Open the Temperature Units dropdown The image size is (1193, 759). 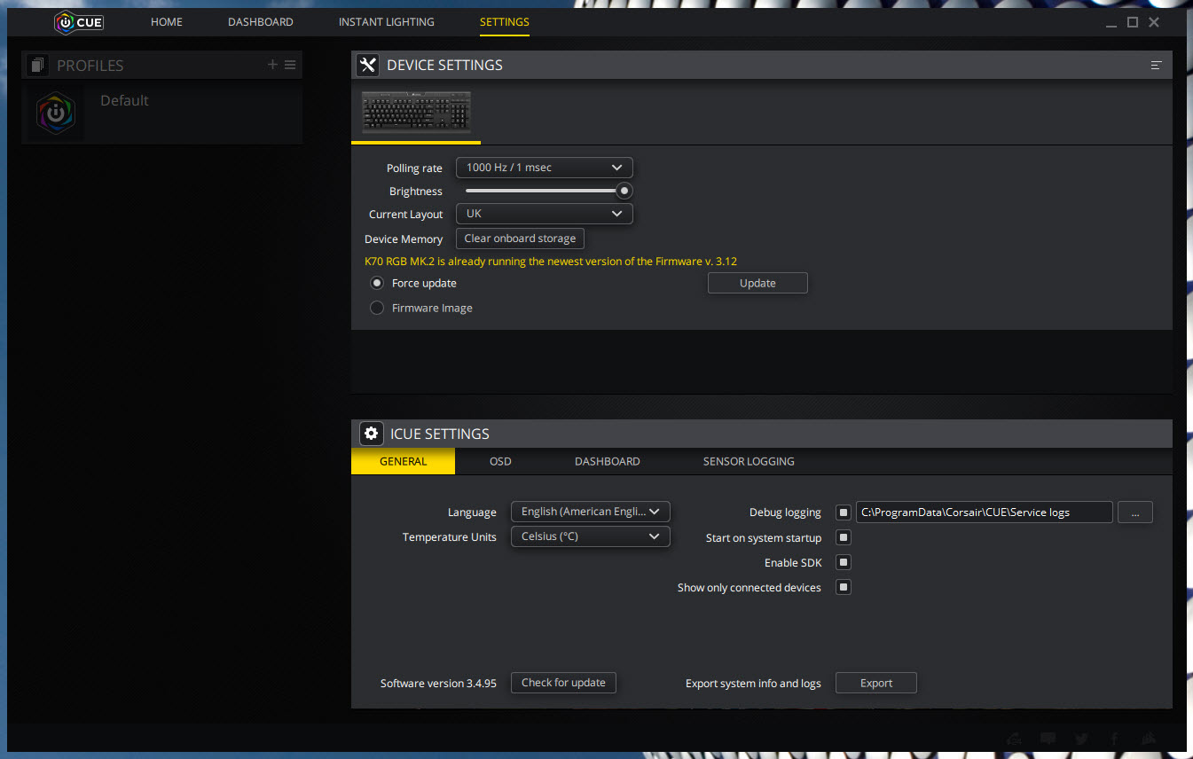coord(591,536)
